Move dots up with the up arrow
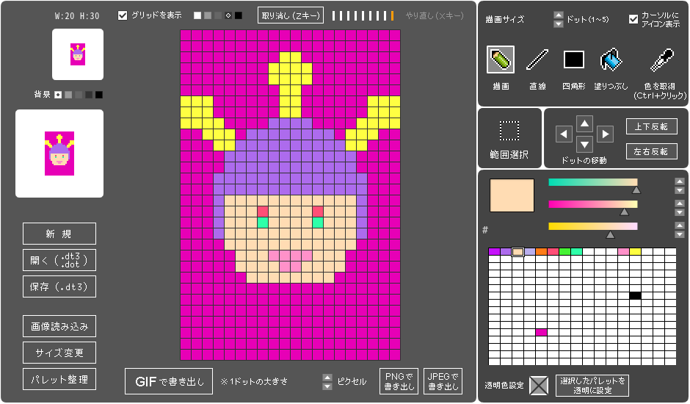The image size is (690, 404). 584,123
